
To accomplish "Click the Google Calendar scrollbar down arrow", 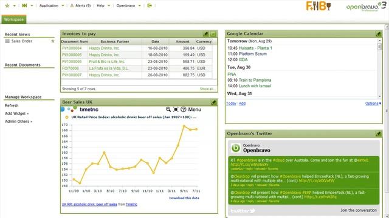I will point(379,96).
